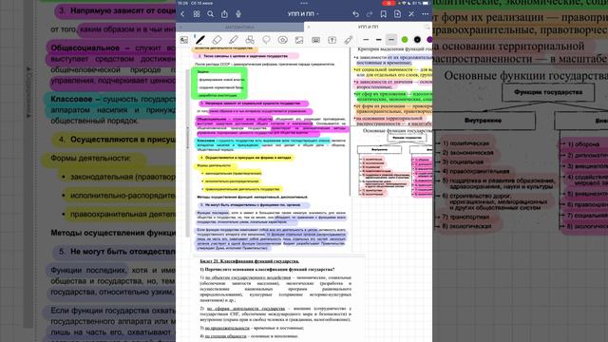
Task: Switch to read-only mode with the X icon
Action: pyautogui.click(x=411, y=14)
